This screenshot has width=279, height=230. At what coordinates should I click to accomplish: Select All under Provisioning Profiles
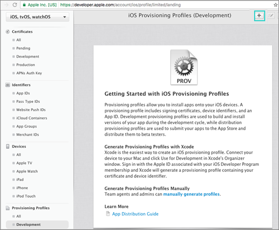point(19,216)
